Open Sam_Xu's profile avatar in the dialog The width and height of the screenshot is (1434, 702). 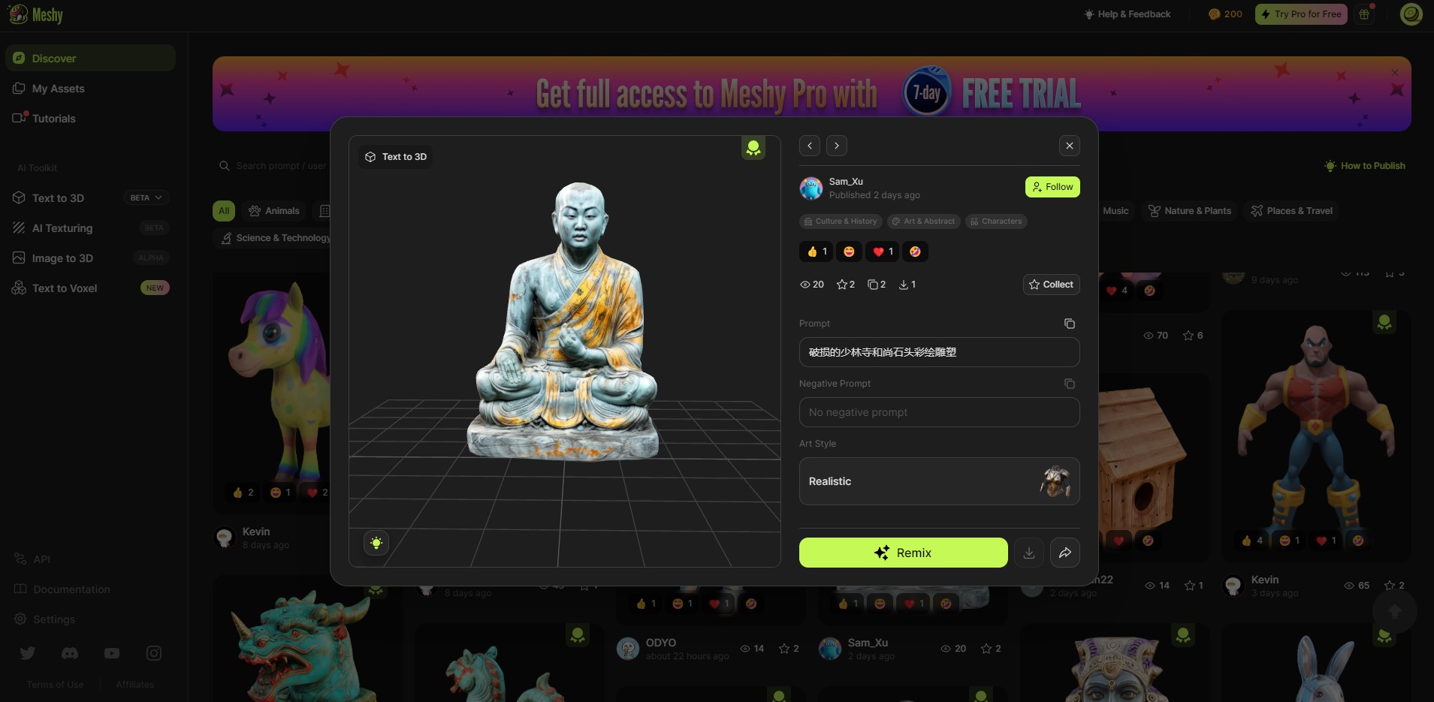click(811, 188)
